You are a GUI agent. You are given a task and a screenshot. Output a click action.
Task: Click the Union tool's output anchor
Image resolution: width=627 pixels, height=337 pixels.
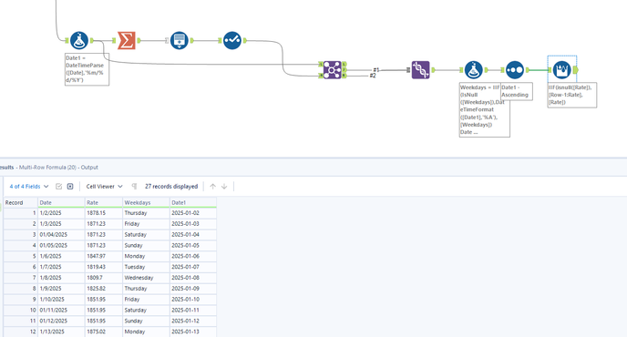(433, 70)
